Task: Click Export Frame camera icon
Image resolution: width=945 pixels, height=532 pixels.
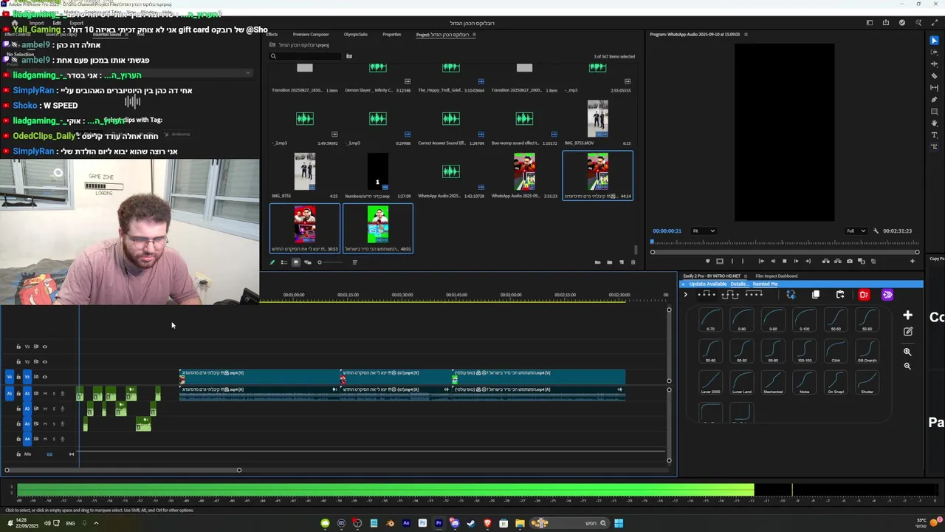Action: (850, 261)
